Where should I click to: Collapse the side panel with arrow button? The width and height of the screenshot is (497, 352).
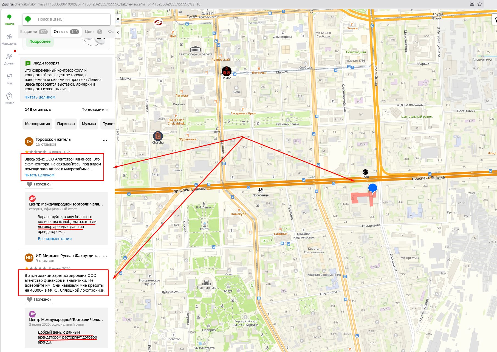point(118,32)
